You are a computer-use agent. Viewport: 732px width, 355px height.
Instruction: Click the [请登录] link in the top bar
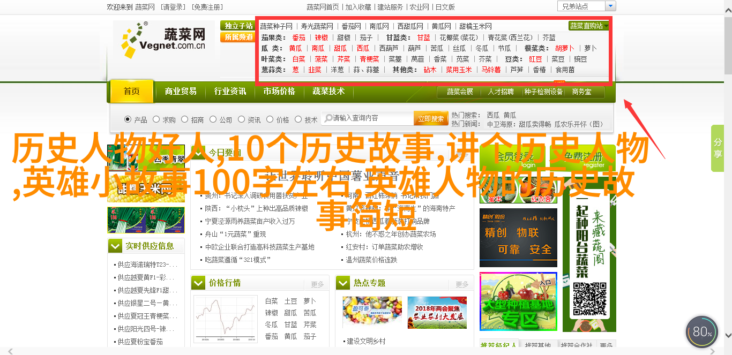coord(172,7)
